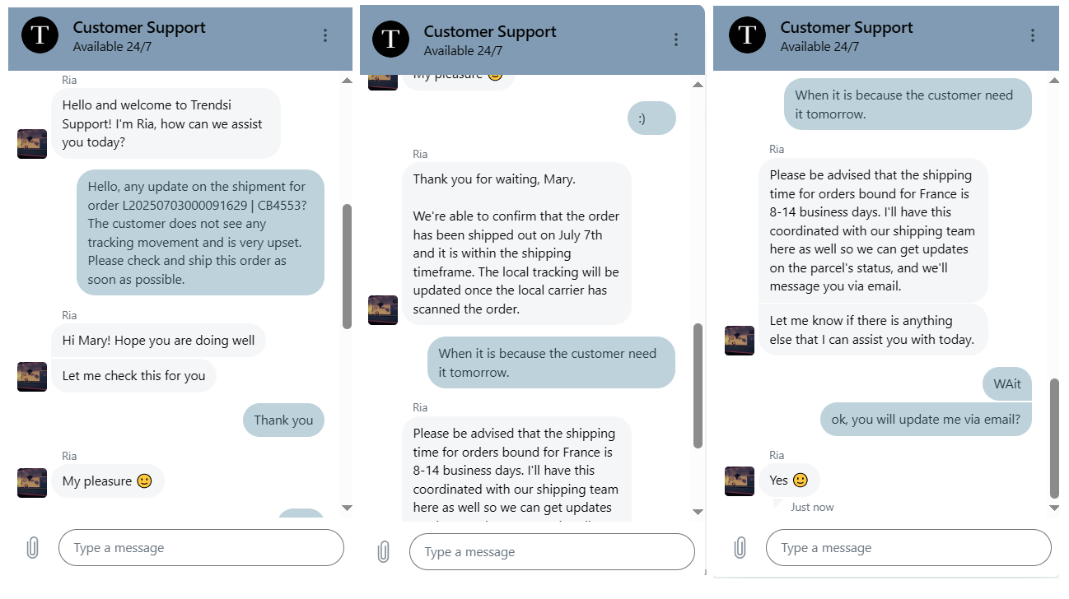Click the scroll-up arrow in the right chat
Image resolution: width=1069 pixels, height=599 pixels.
click(1054, 81)
